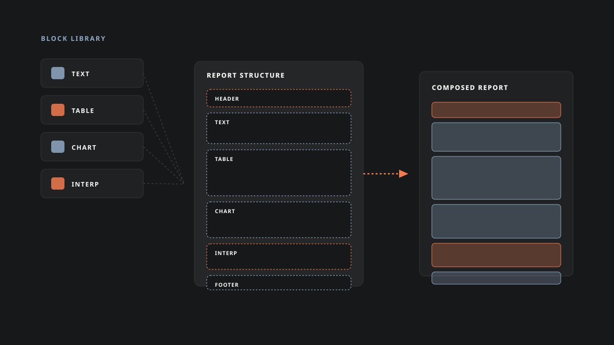The width and height of the screenshot is (614, 345).
Task: Click the blue-gray icon on the CHART block
Action: pos(58,147)
